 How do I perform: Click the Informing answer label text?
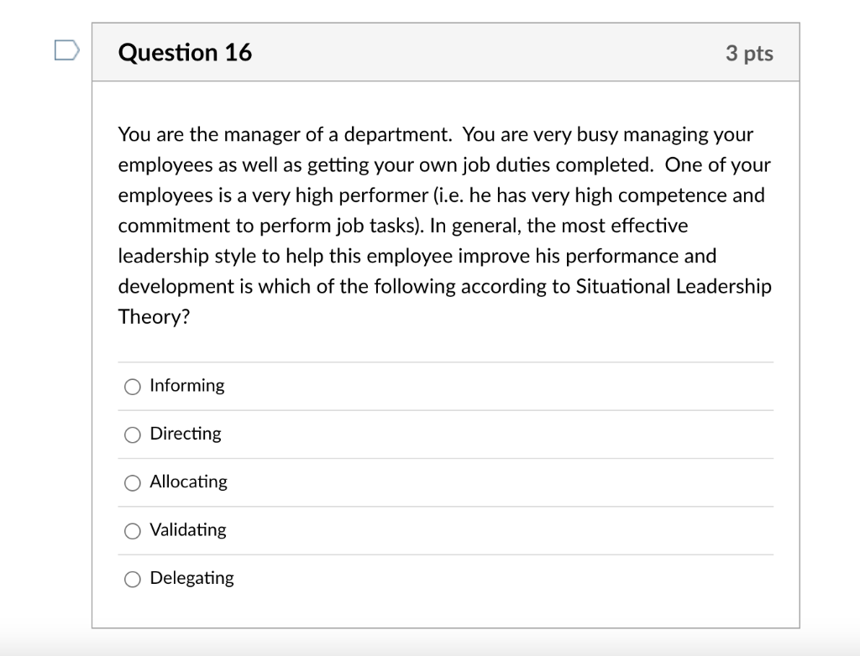pyautogui.click(x=186, y=386)
